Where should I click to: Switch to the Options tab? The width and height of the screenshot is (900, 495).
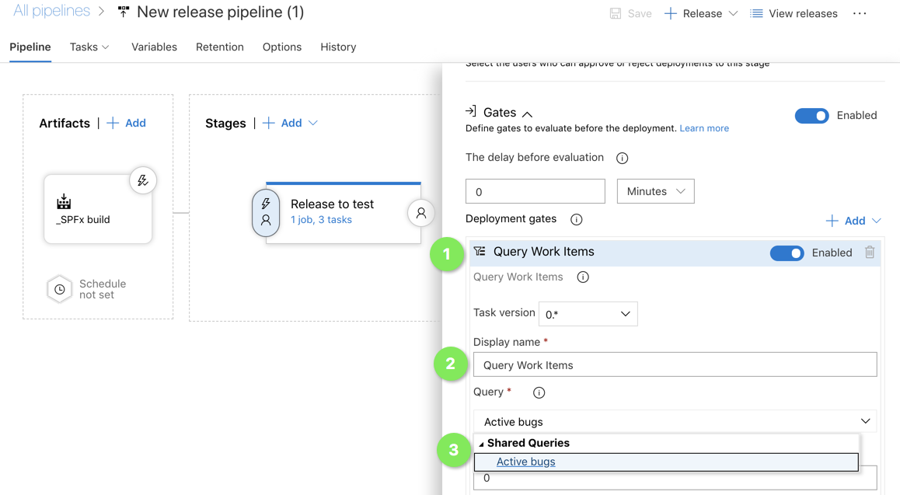(x=282, y=47)
